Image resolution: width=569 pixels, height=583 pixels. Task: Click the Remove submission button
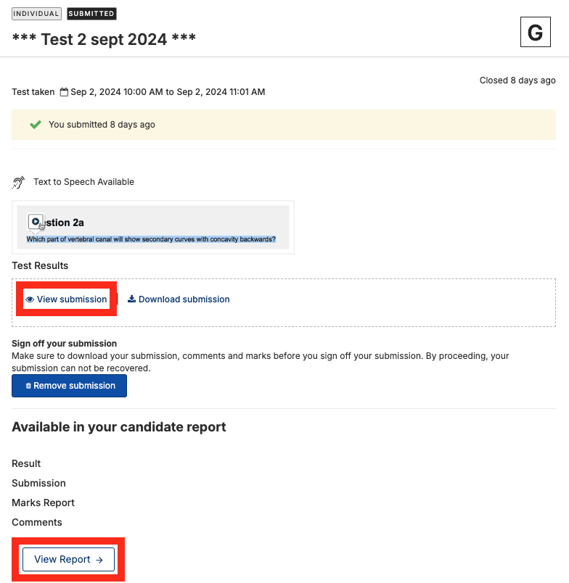(69, 386)
